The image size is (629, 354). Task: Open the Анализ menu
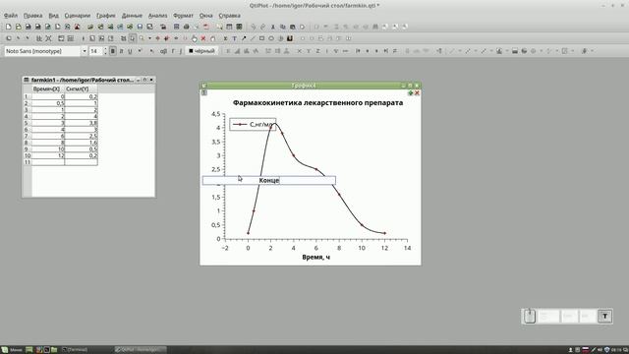157,16
